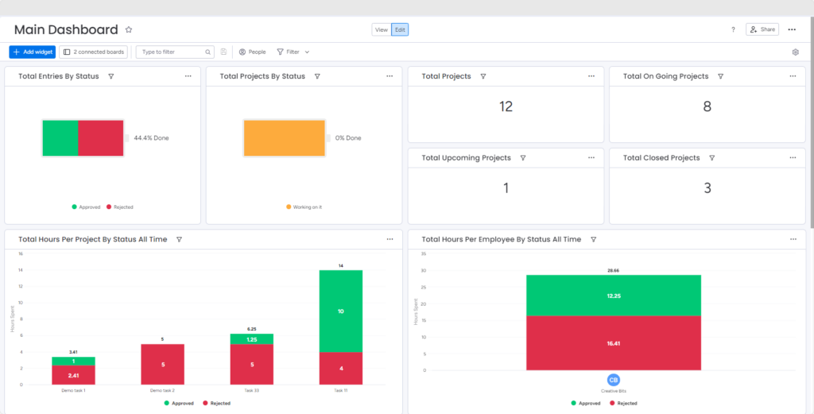Open the help question mark icon
The width and height of the screenshot is (814, 414).
[733, 29]
